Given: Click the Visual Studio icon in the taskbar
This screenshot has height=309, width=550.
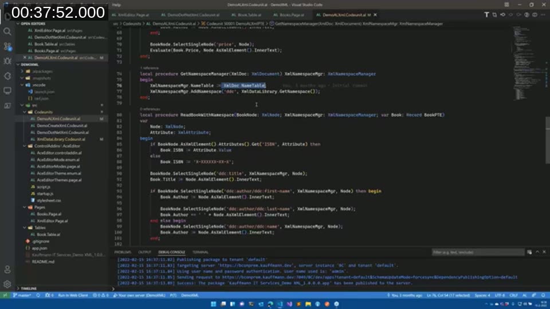Looking at the screenshot, I should (289, 304).
